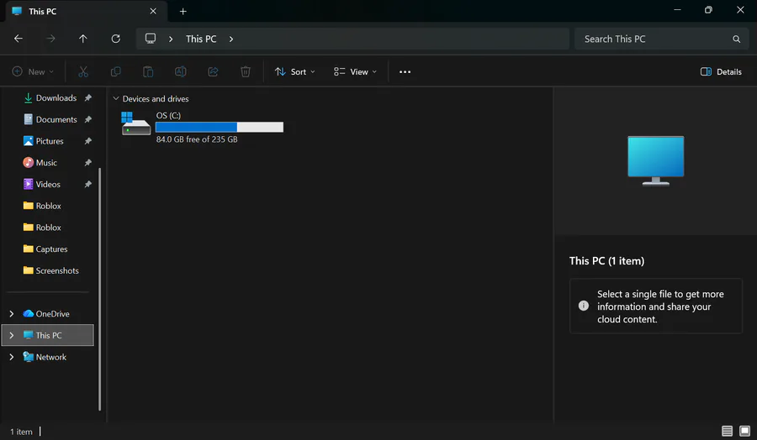The height and width of the screenshot is (440, 757).
Task: Unpin Music using its pin icon
Action: tap(87, 163)
